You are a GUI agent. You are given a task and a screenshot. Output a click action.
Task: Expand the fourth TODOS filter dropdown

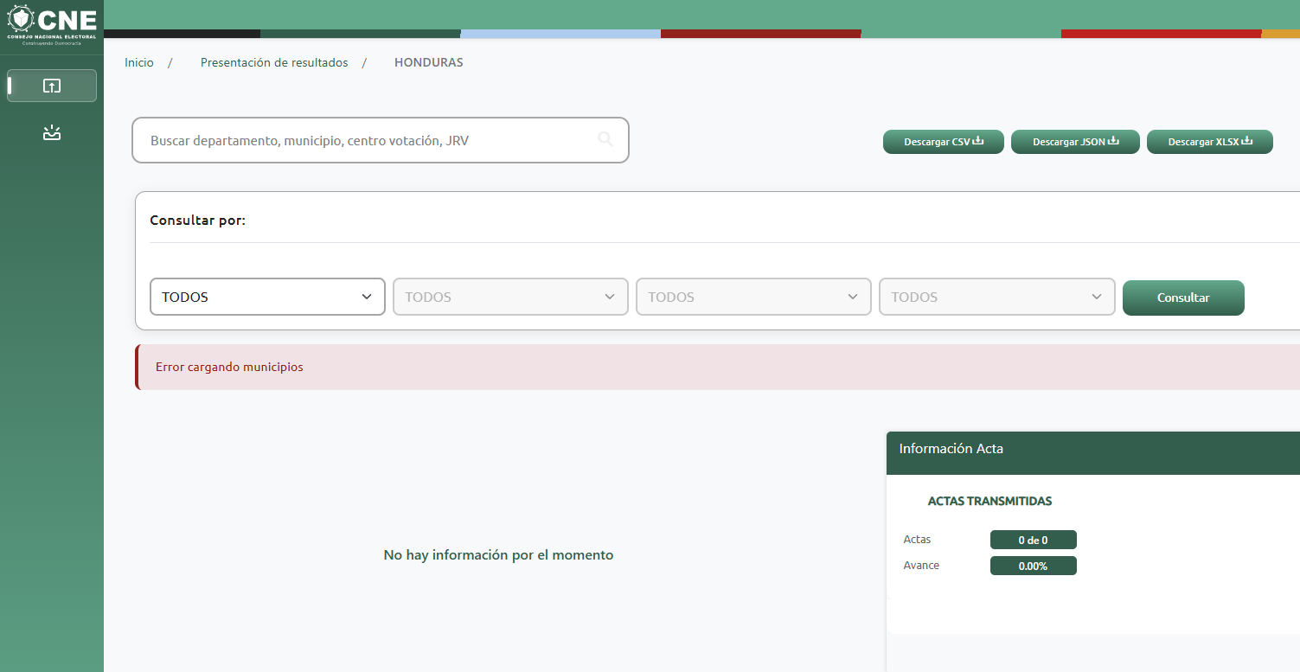[x=996, y=297]
